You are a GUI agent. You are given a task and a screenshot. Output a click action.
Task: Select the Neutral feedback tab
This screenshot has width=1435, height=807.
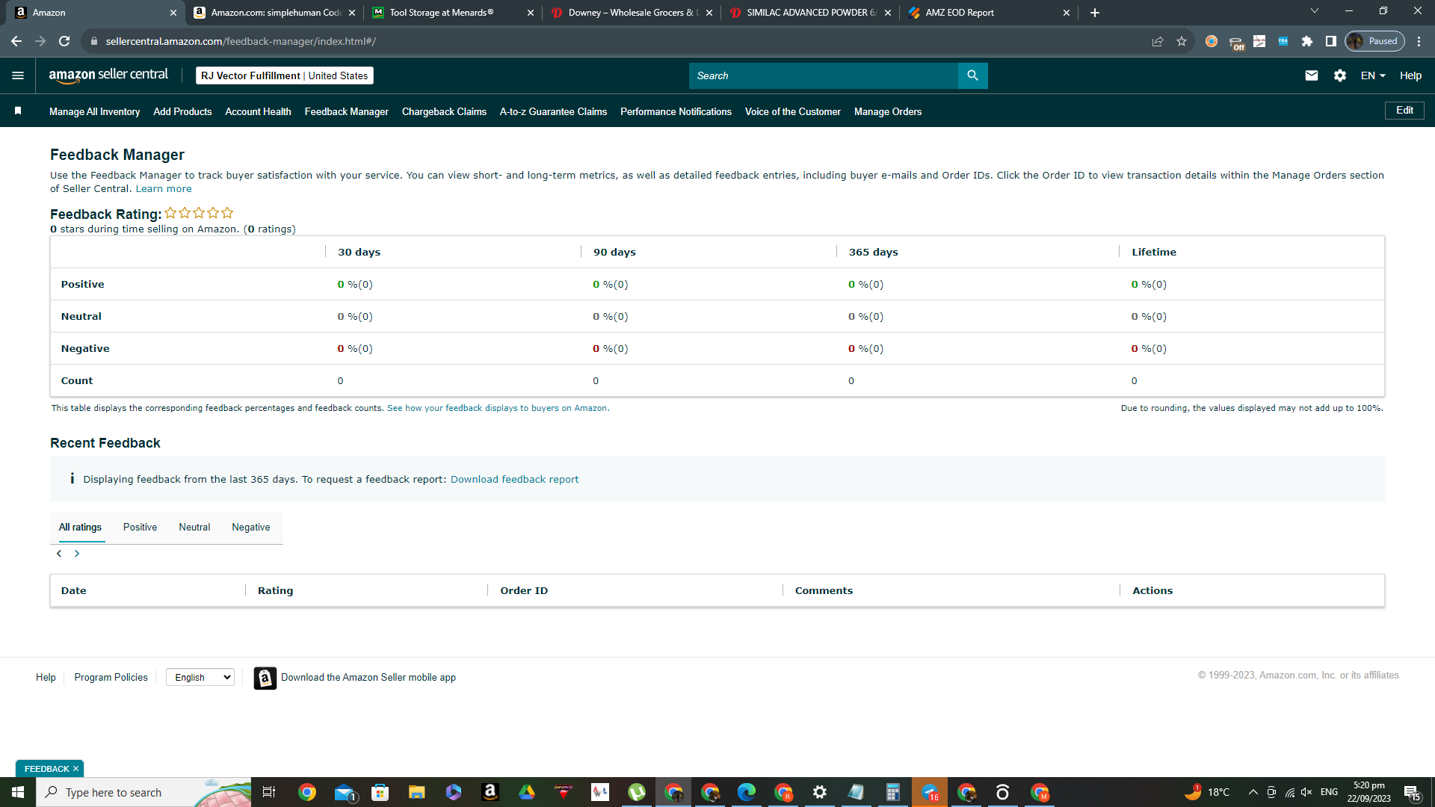point(194,528)
